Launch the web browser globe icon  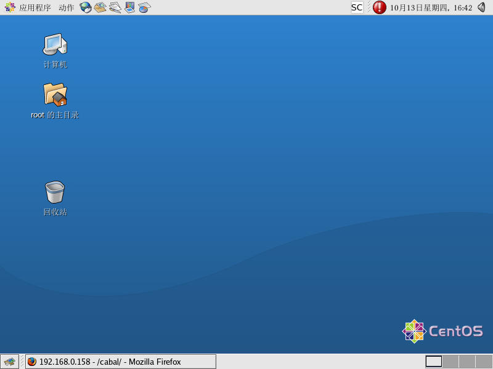tap(86, 7)
